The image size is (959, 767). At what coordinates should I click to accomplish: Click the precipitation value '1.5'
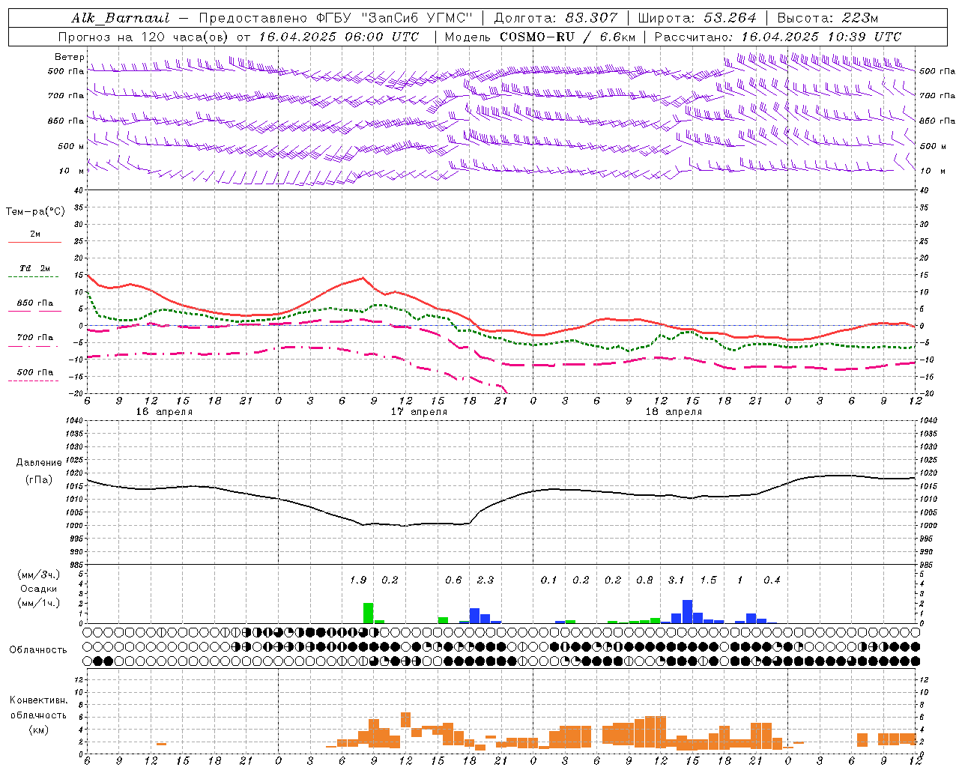point(708,580)
